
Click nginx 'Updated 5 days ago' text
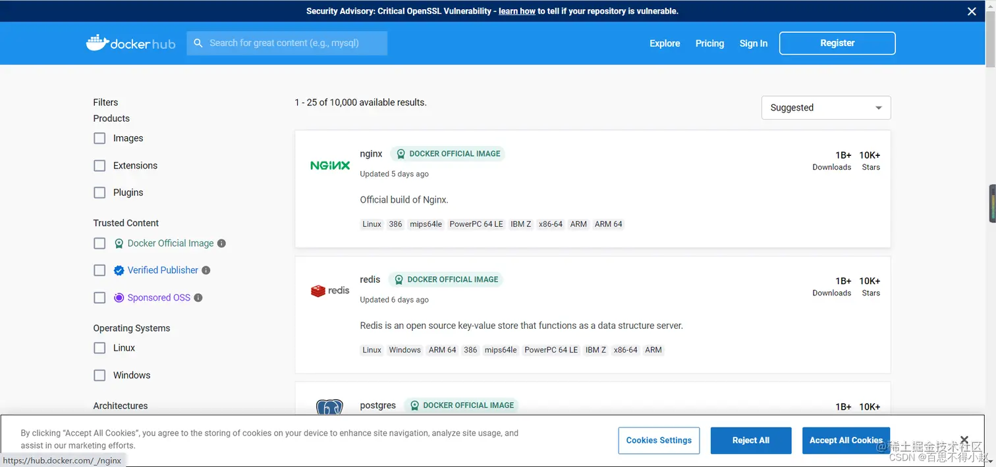[x=395, y=174]
